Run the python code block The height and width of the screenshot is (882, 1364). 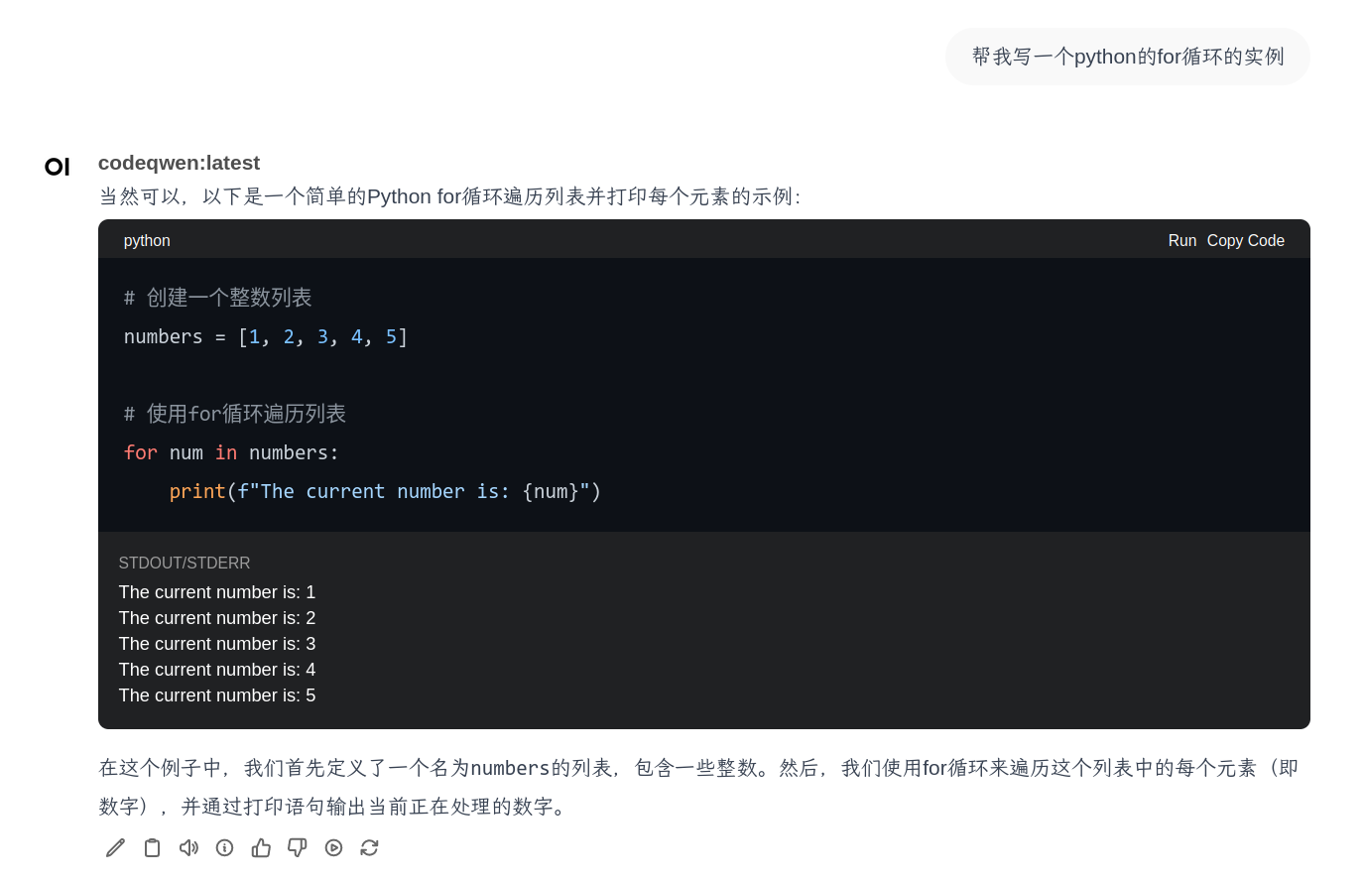point(1182,240)
